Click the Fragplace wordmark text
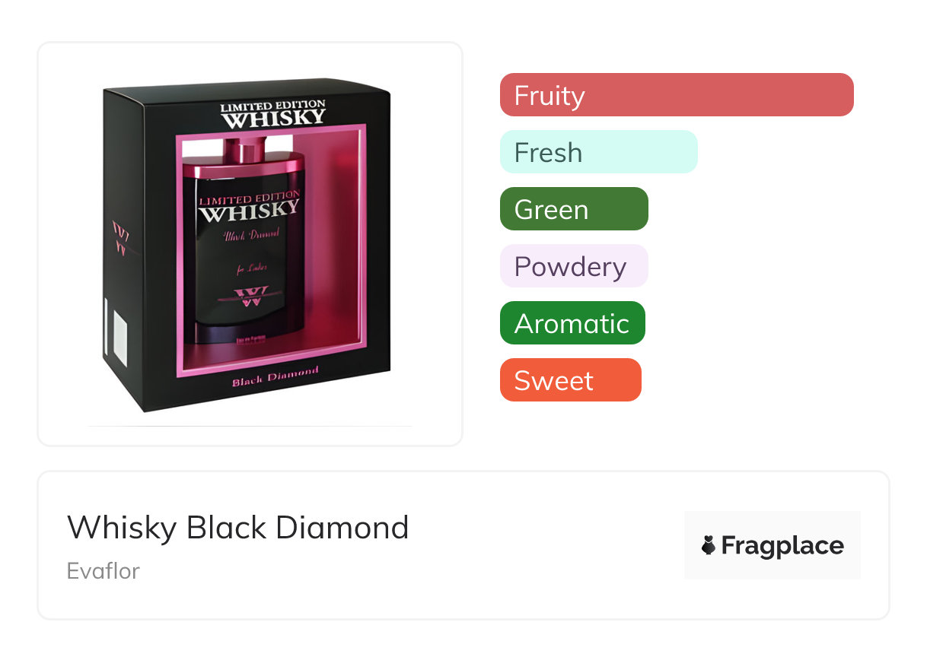 point(782,545)
